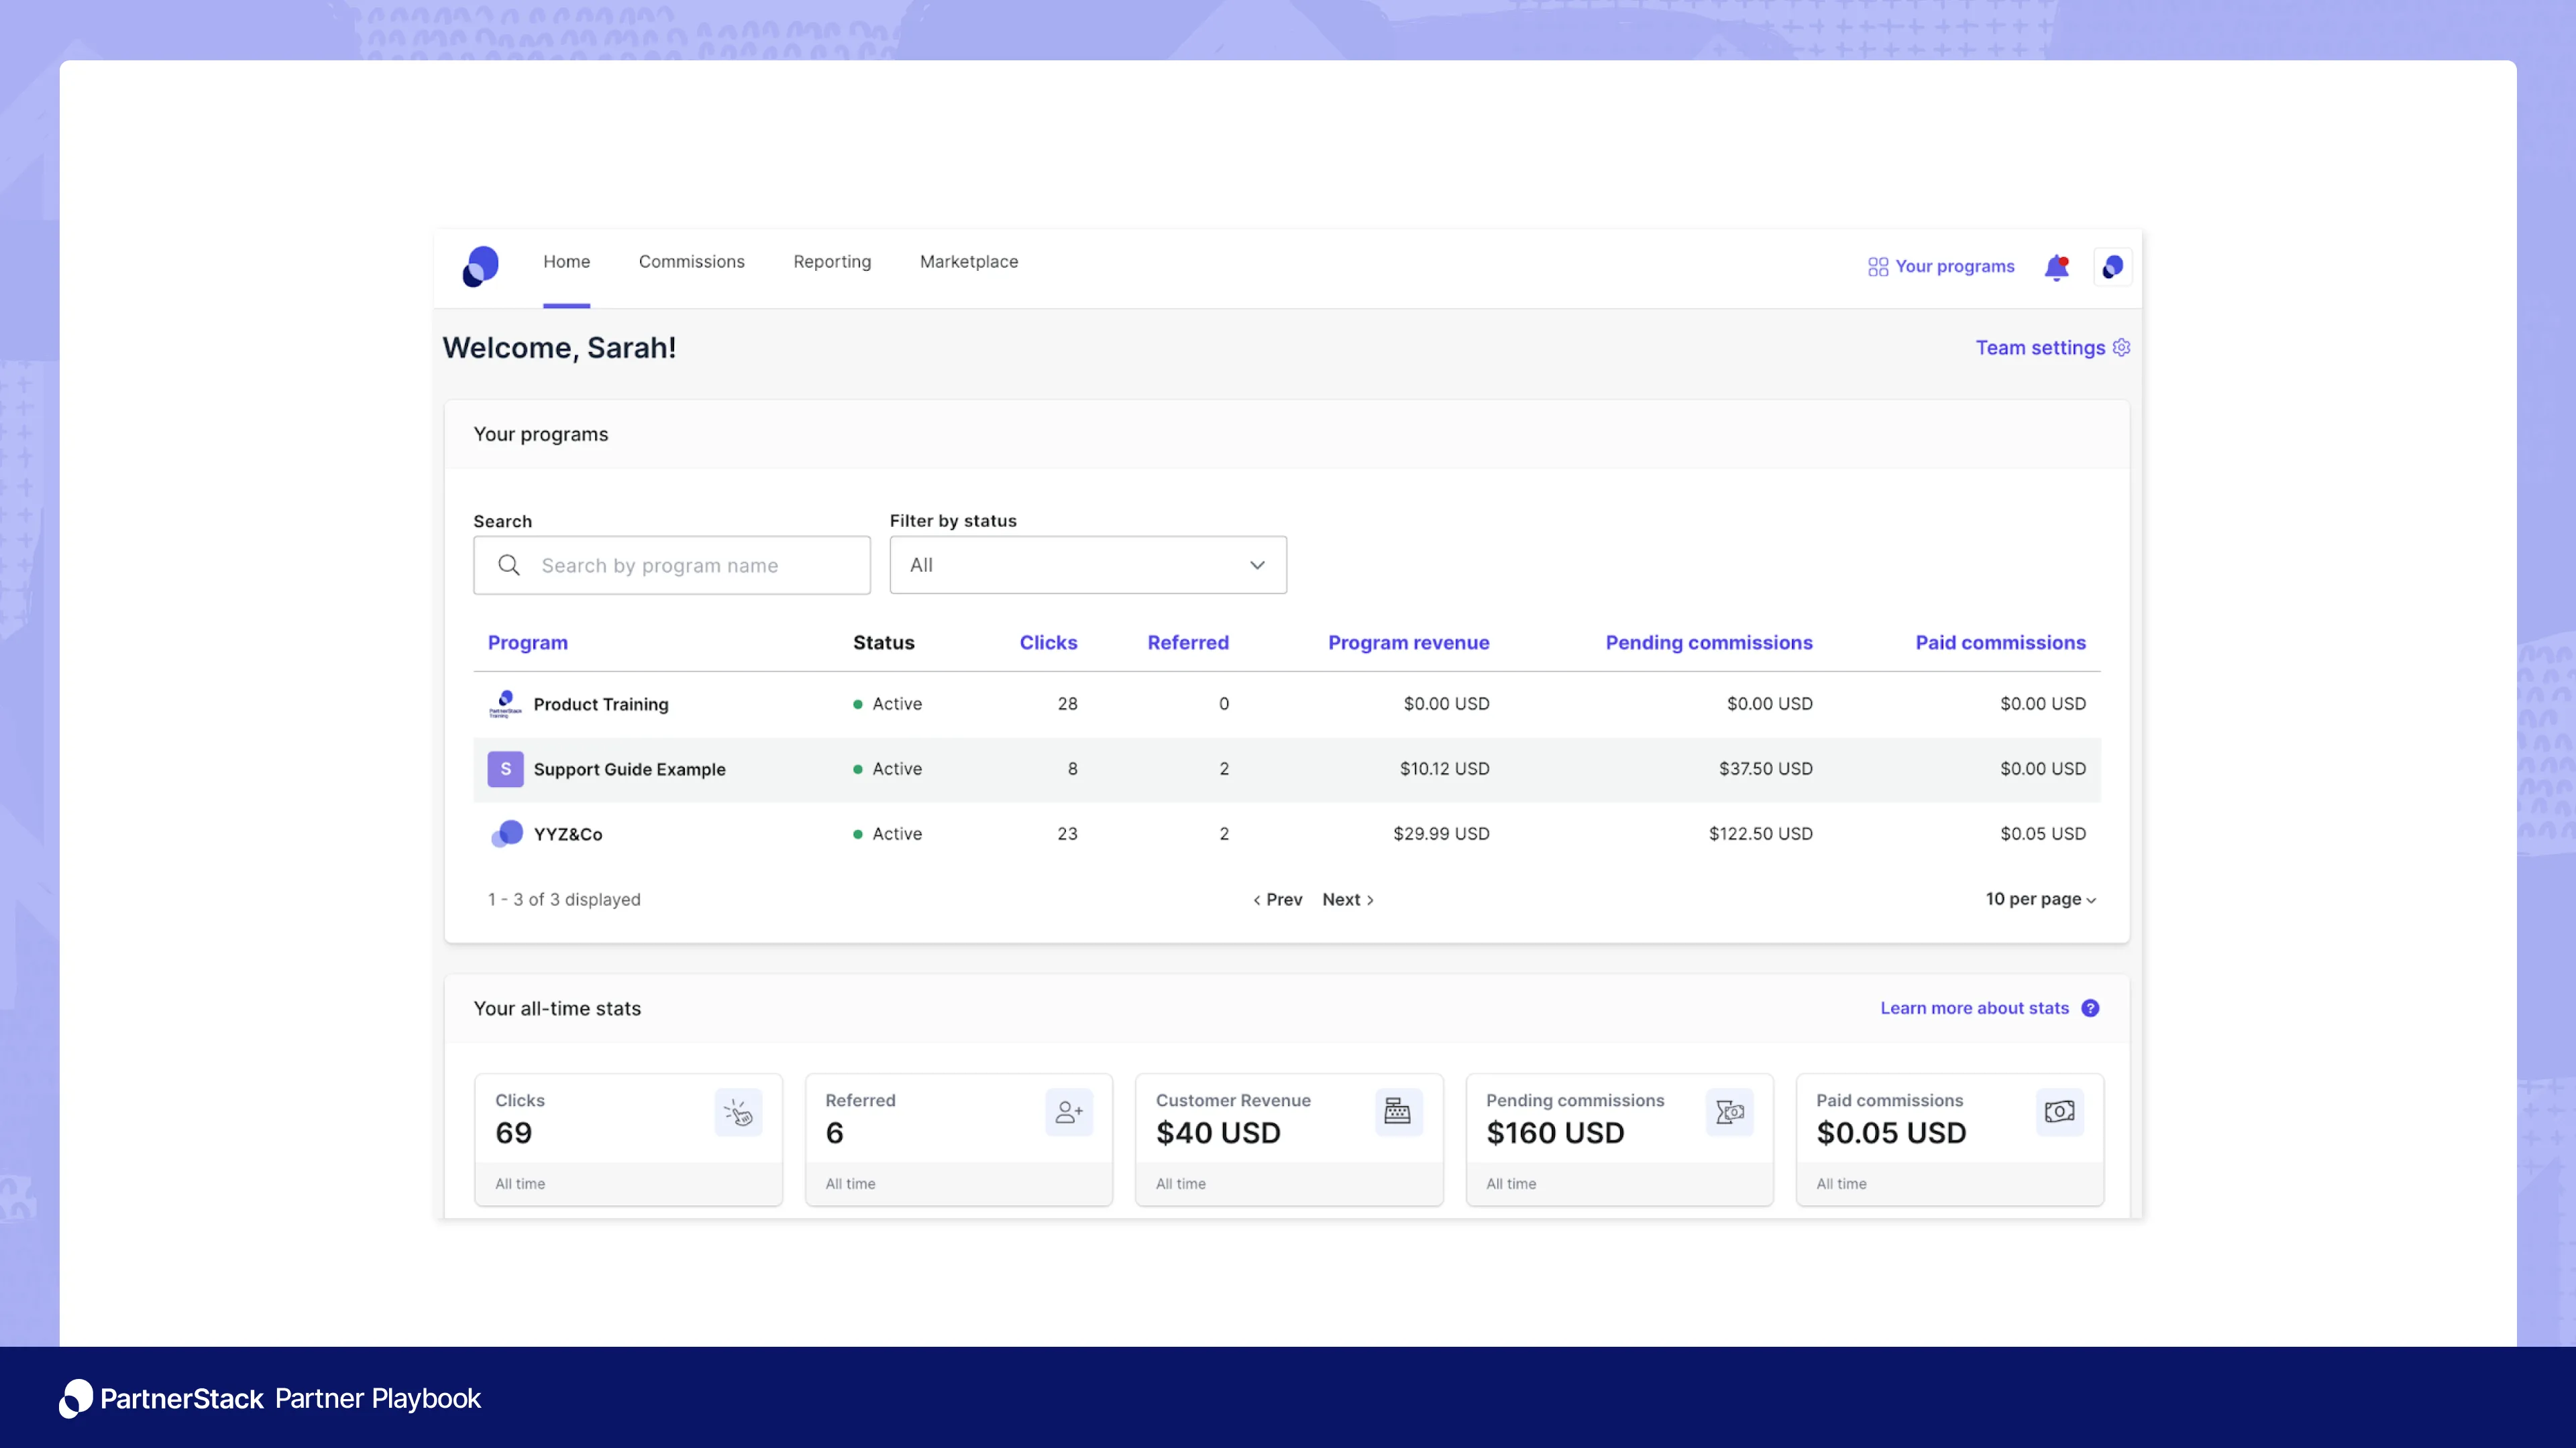Viewport: 2576px width, 1448px height.
Task: Go to the Reporting tab
Action: click(x=832, y=262)
